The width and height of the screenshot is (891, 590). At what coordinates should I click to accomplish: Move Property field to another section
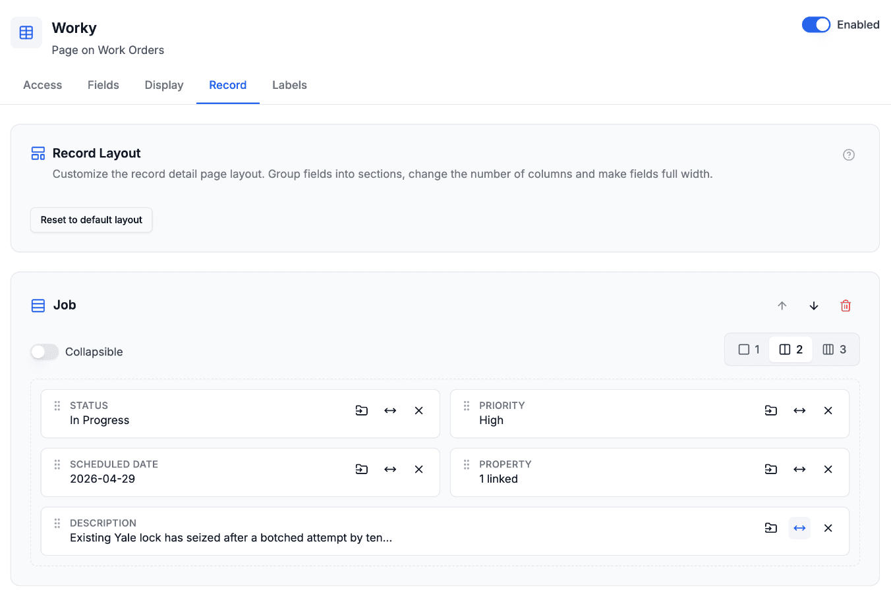click(771, 469)
